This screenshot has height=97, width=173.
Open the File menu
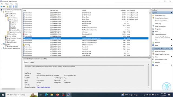pos(2,4)
